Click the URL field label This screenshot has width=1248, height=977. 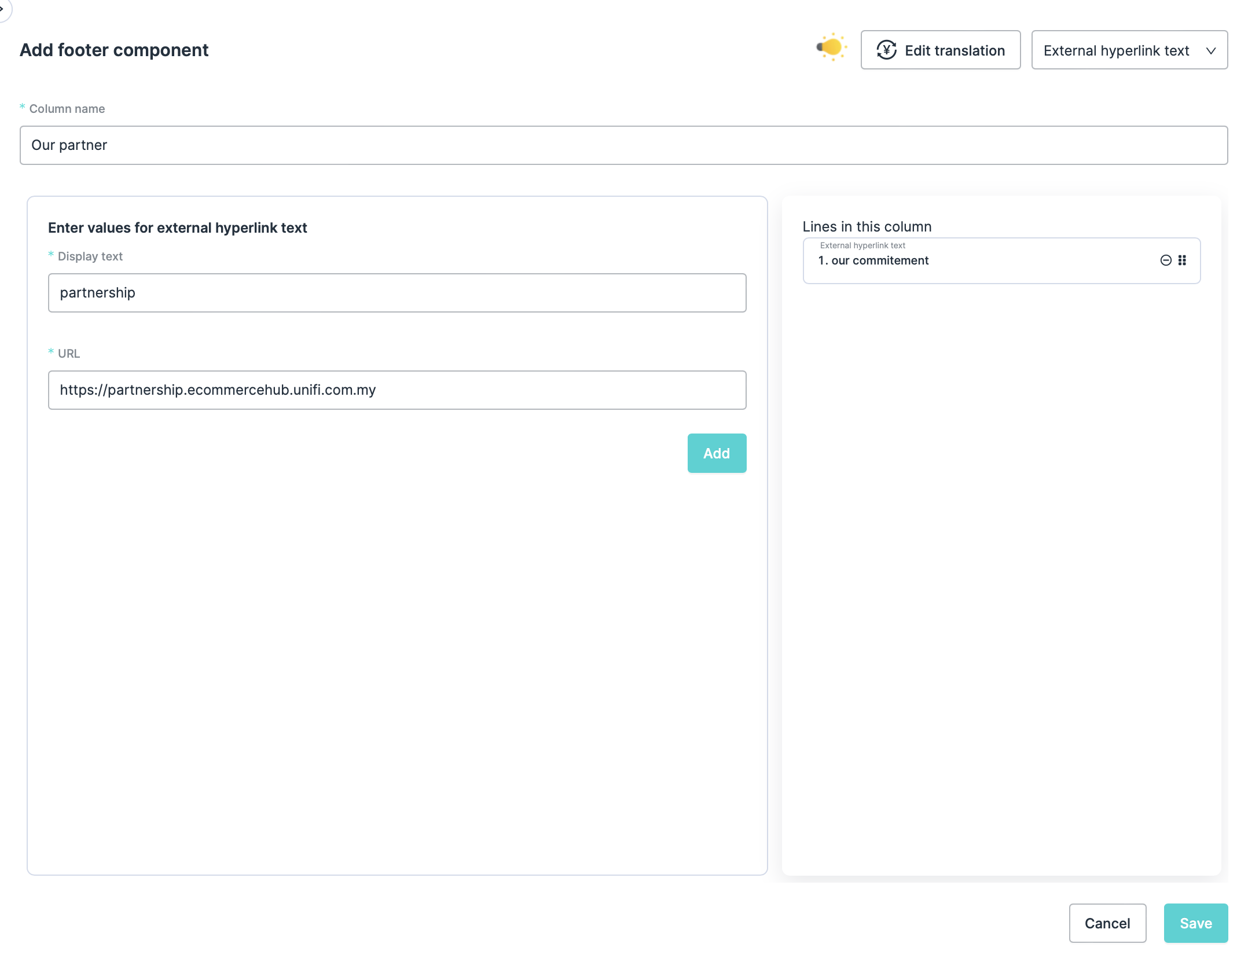69,354
